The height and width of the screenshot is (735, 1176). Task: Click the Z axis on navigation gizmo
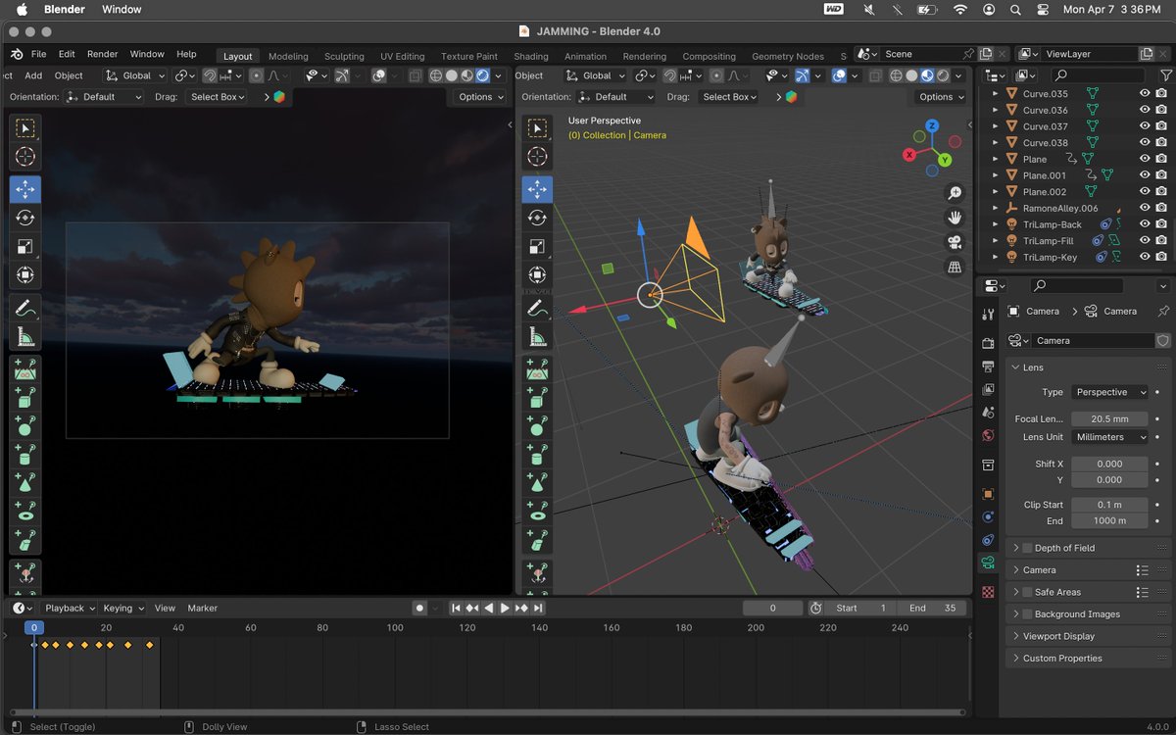point(932,126)
